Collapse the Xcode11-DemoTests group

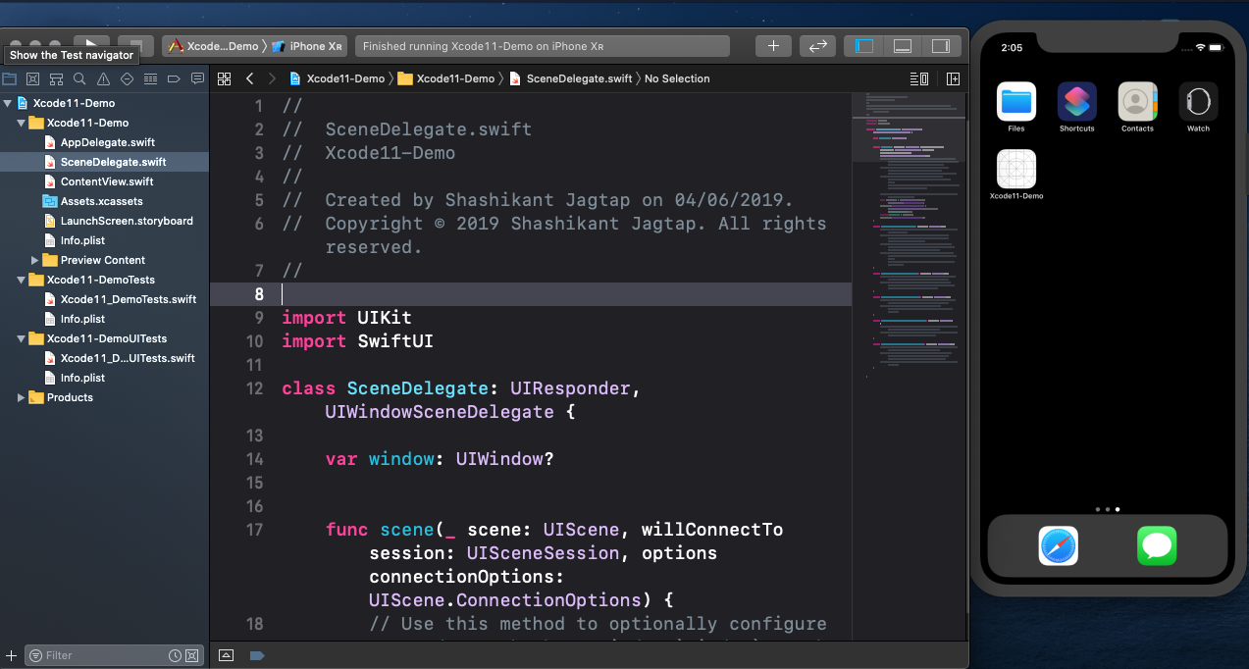coord(22,280)
